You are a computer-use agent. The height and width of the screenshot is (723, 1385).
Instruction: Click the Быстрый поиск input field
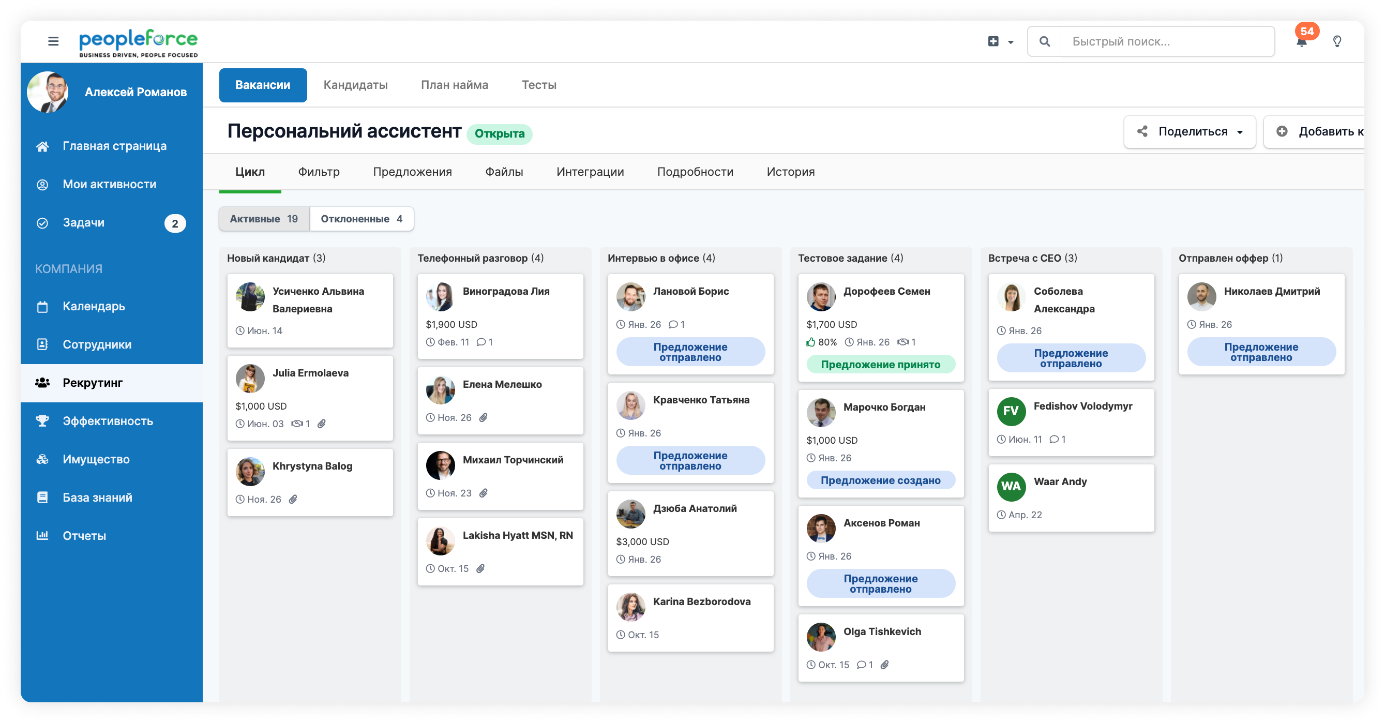click(1167, 41)
